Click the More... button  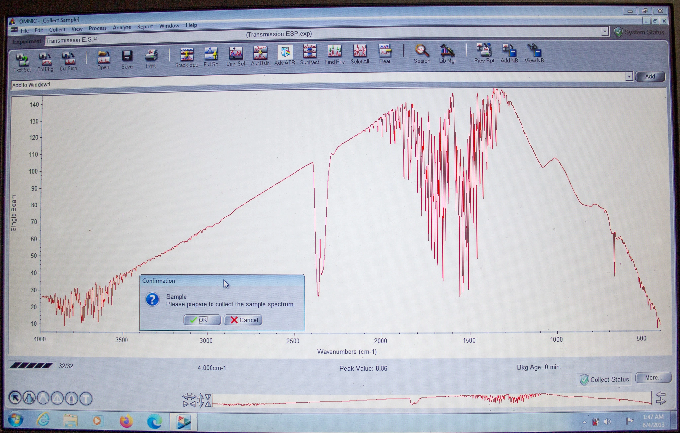653,378
